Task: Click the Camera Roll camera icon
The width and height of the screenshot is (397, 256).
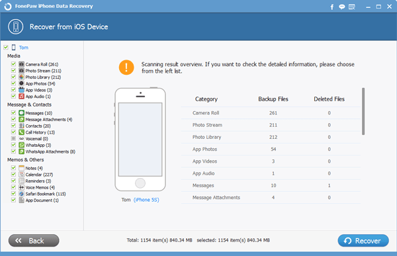Action: pos(22,64)
